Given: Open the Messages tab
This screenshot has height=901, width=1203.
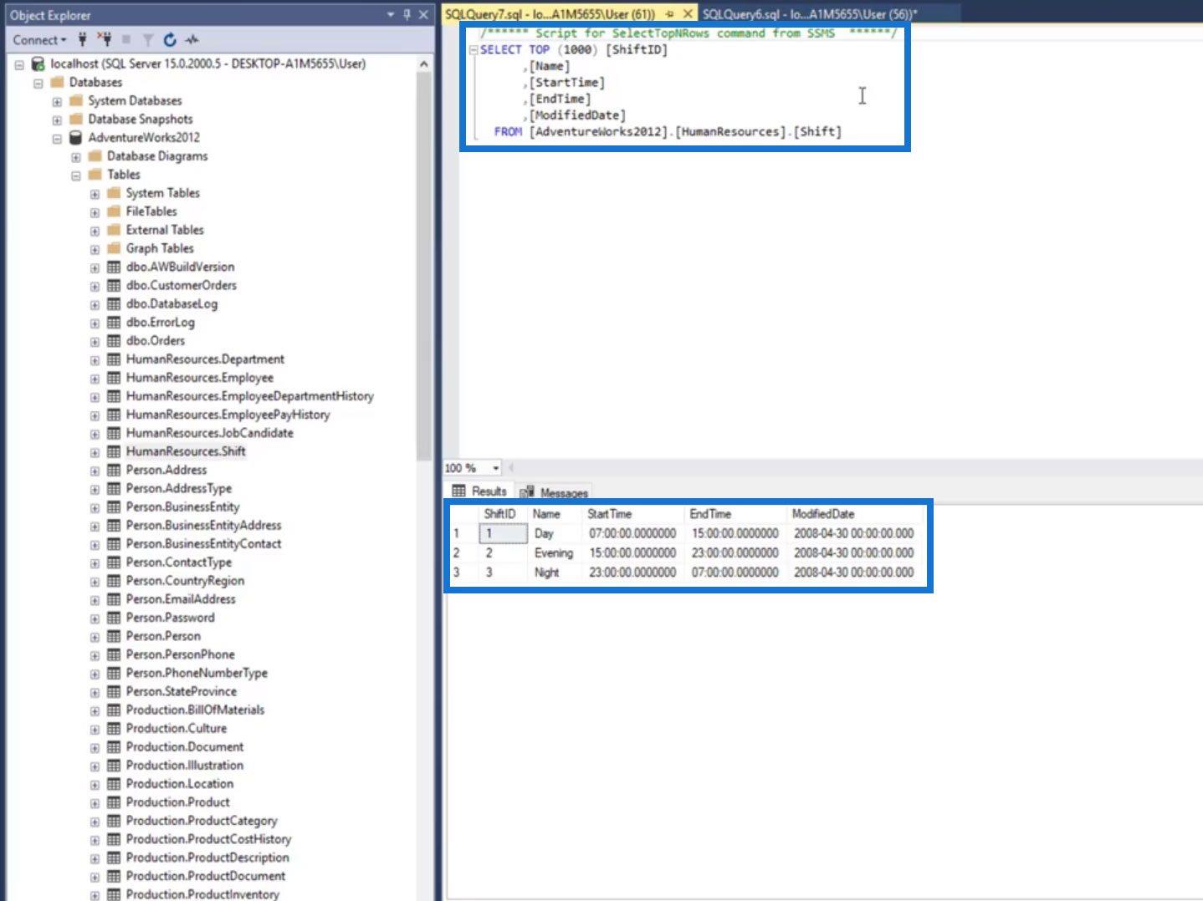Looking at the screenshot, I should (554, 492).
